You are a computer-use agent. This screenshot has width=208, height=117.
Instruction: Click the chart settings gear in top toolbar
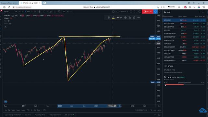(x=131, y=12)
